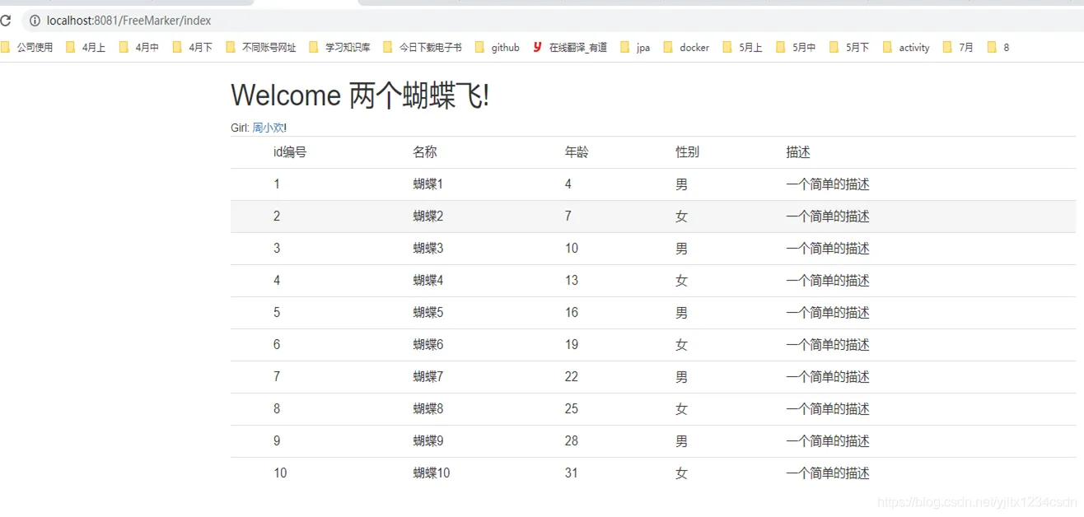Open the jpa bookmark folder
1084x517 pixels.
coord(635,48)
